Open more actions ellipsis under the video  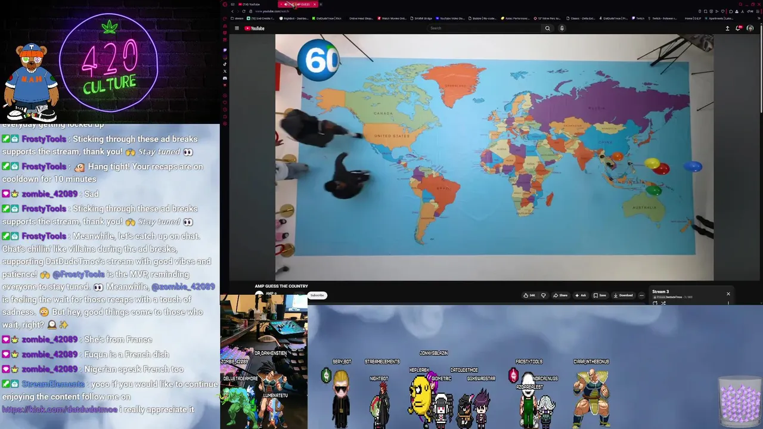pos(641,296)
